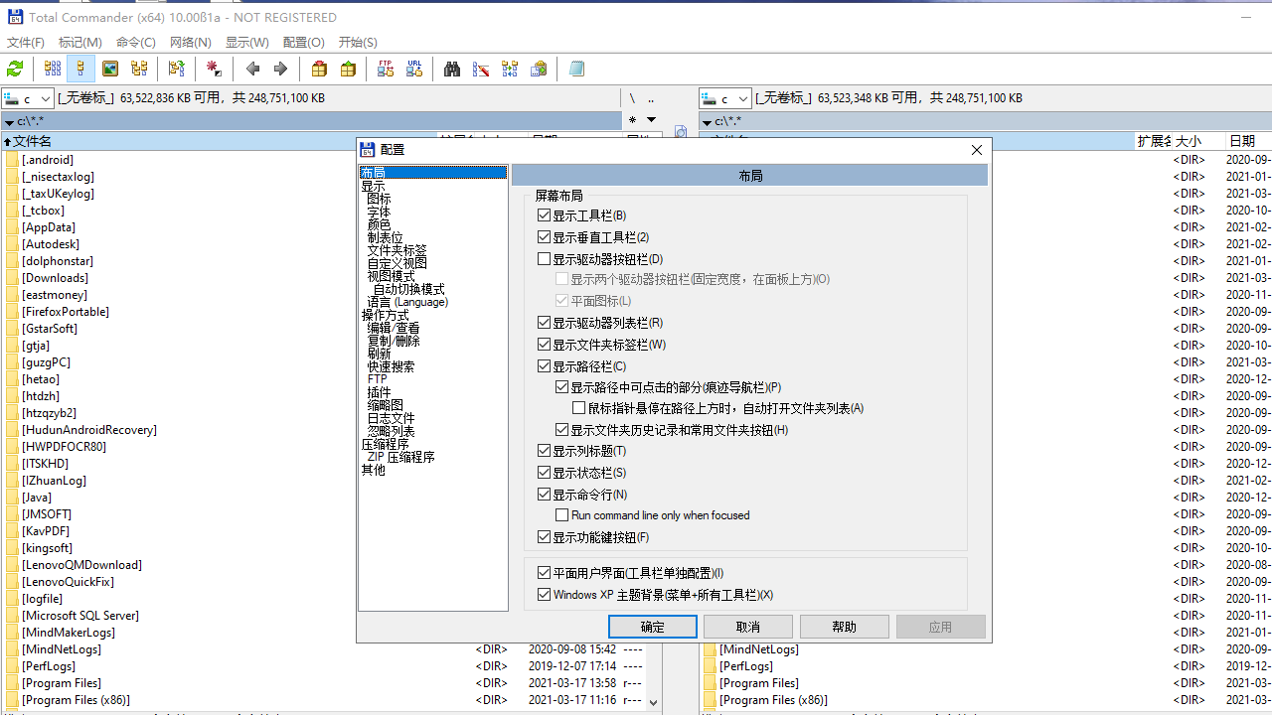Viewport: 1272px width, 715px height.
Task: Open the left panel drive dropdown
Action: [45, 97]
